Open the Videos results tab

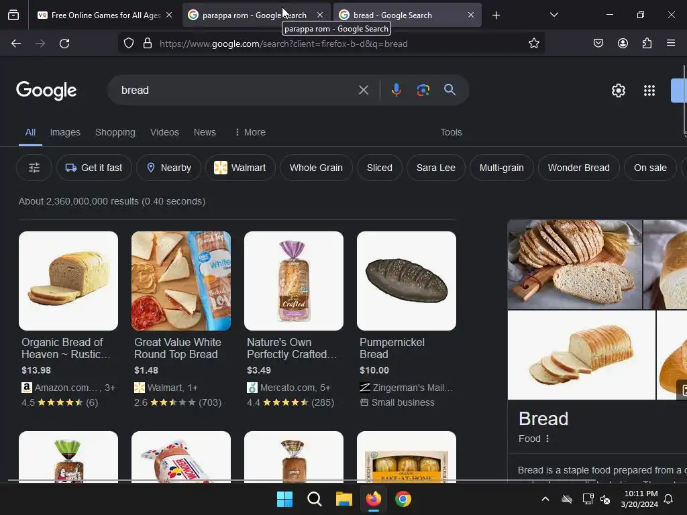(x=164, y=132)
